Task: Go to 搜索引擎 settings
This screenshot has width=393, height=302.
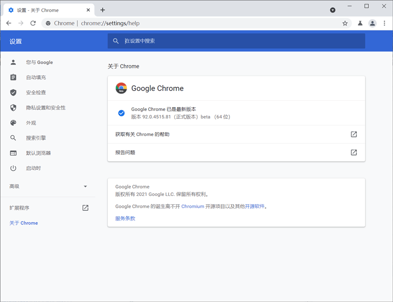Action: 36,138
